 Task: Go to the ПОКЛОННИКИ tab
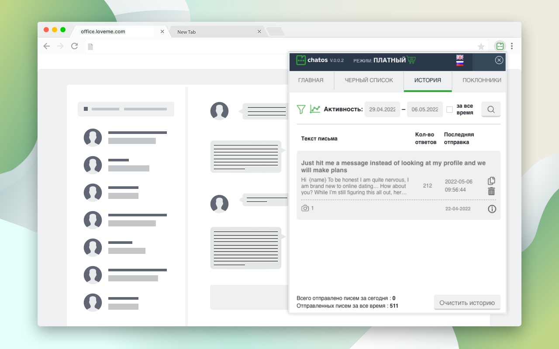pos(482,80)
